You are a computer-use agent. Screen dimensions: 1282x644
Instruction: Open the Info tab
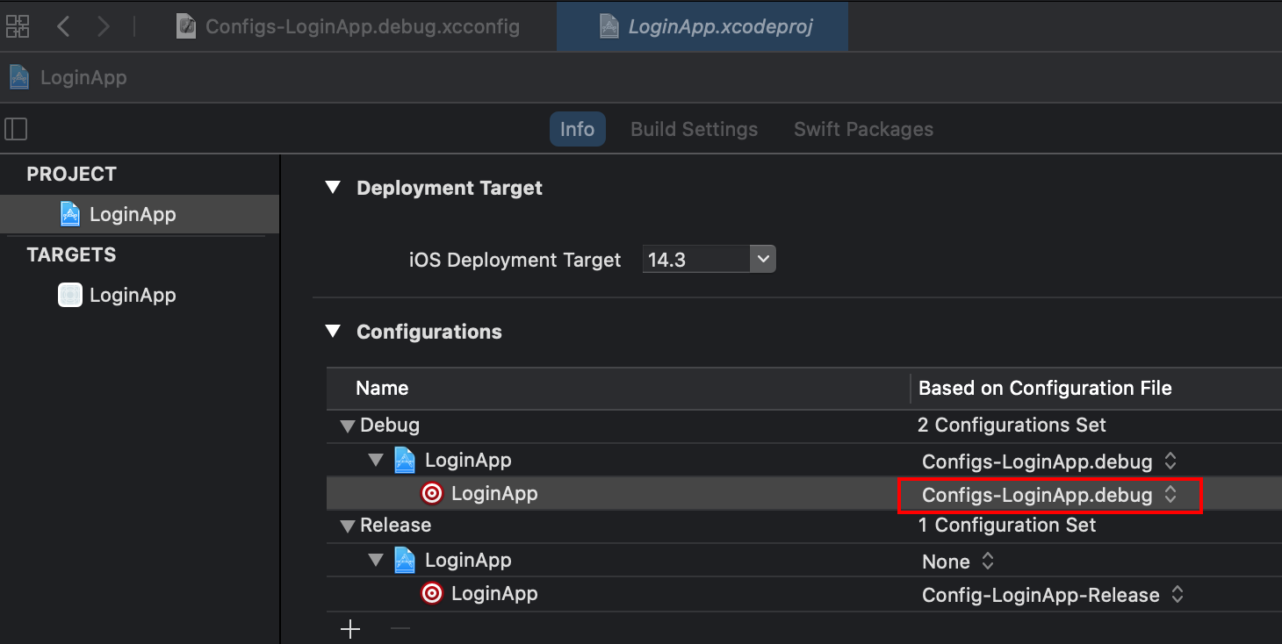[x=577, y=129]
